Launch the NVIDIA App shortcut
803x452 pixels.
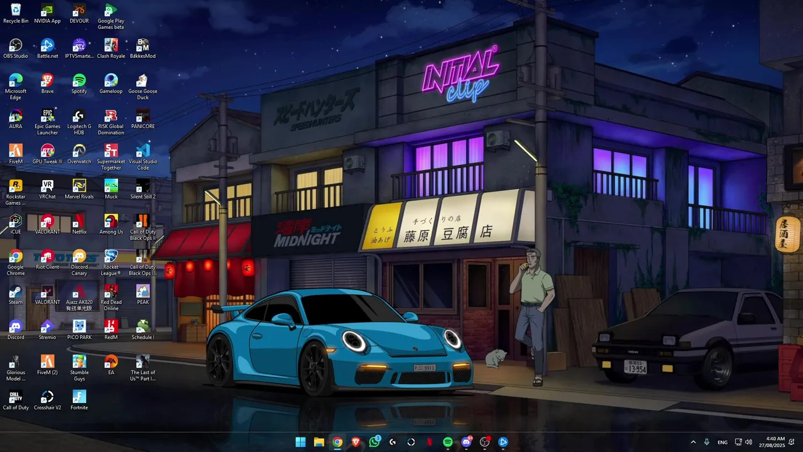point(47,13)
